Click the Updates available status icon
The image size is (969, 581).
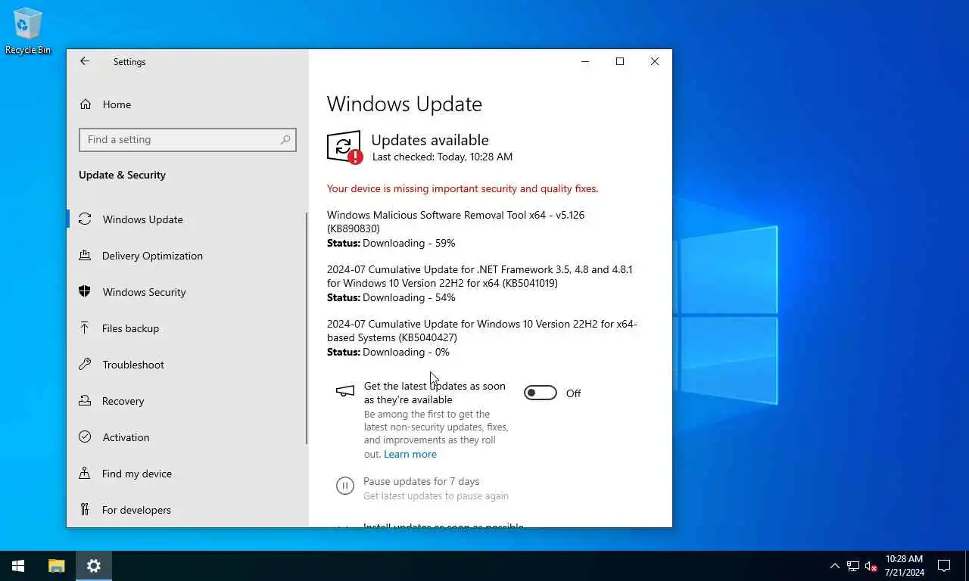point(344,147)
